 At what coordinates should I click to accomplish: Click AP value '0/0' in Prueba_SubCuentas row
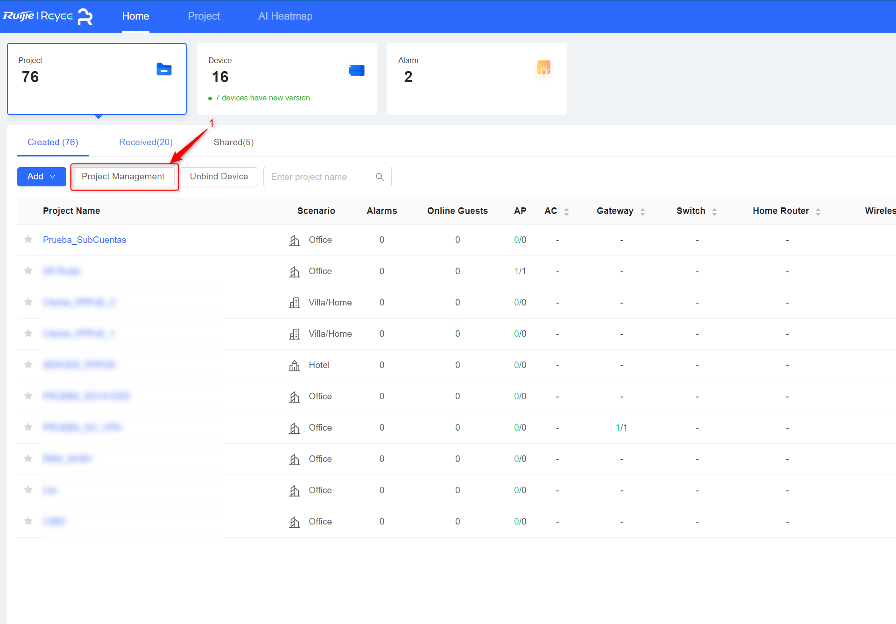point(520,240)
